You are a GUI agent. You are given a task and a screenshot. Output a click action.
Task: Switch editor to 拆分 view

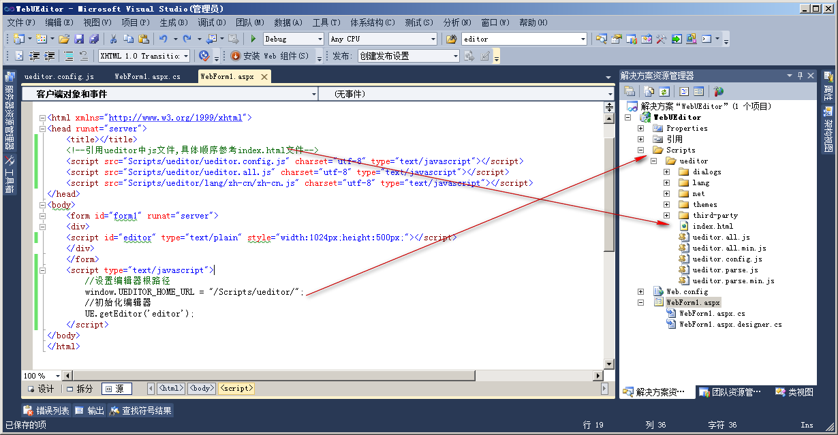[79, 389]
